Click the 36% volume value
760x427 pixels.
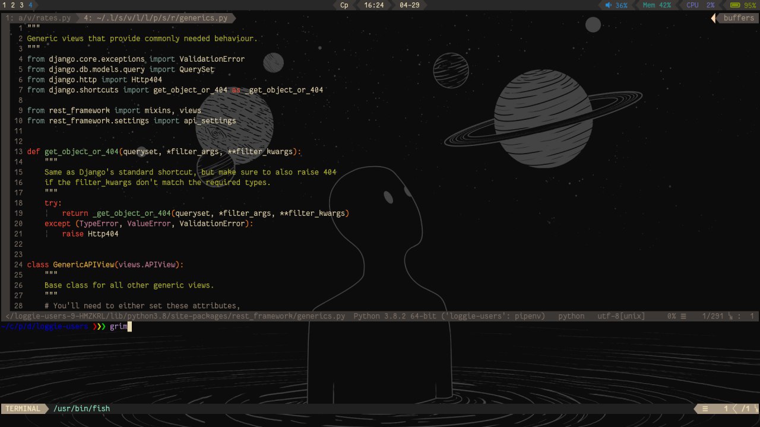coord(621,5)
